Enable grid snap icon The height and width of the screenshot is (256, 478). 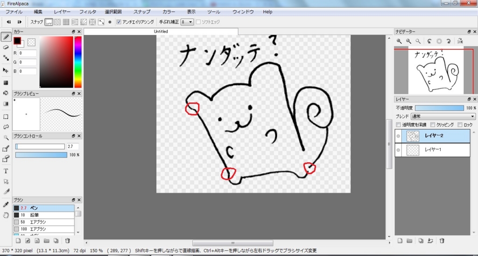coord(66,22)
